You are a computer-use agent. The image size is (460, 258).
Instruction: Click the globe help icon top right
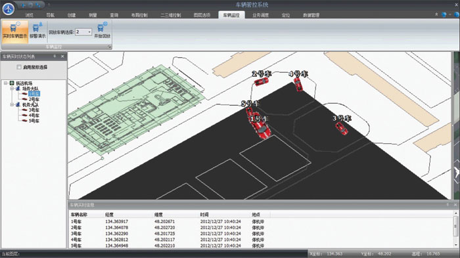click(444, 14)
